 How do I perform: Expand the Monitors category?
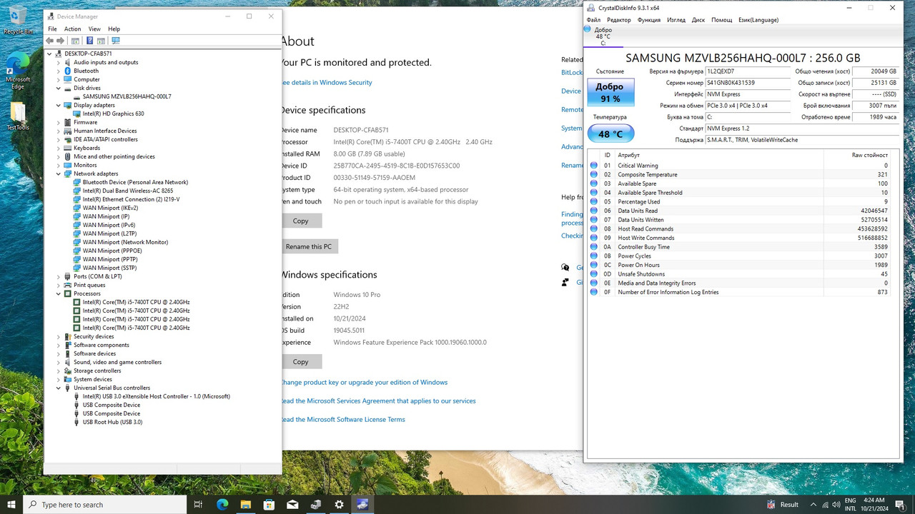(x=59, y=165)
